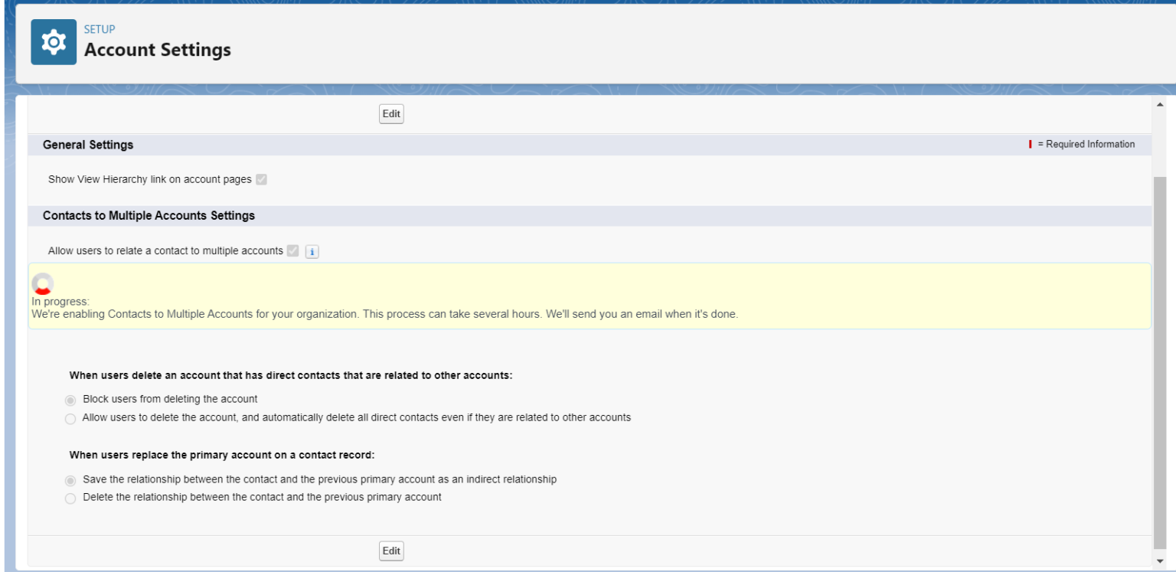The width and height of the screenshot is (1176, 572).
Task: Click the bottom Edit button
Action: click(x=391, y=551)
